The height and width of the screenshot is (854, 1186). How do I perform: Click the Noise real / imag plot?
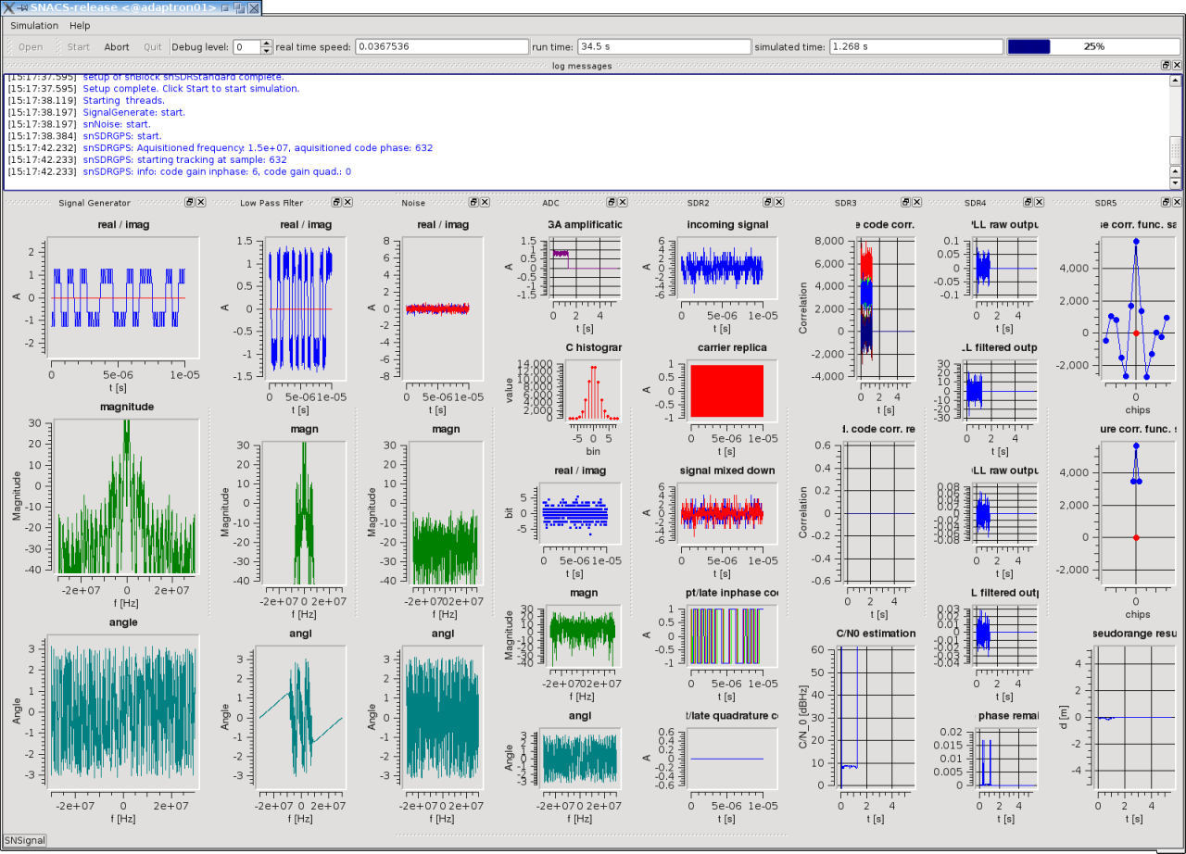443,309
